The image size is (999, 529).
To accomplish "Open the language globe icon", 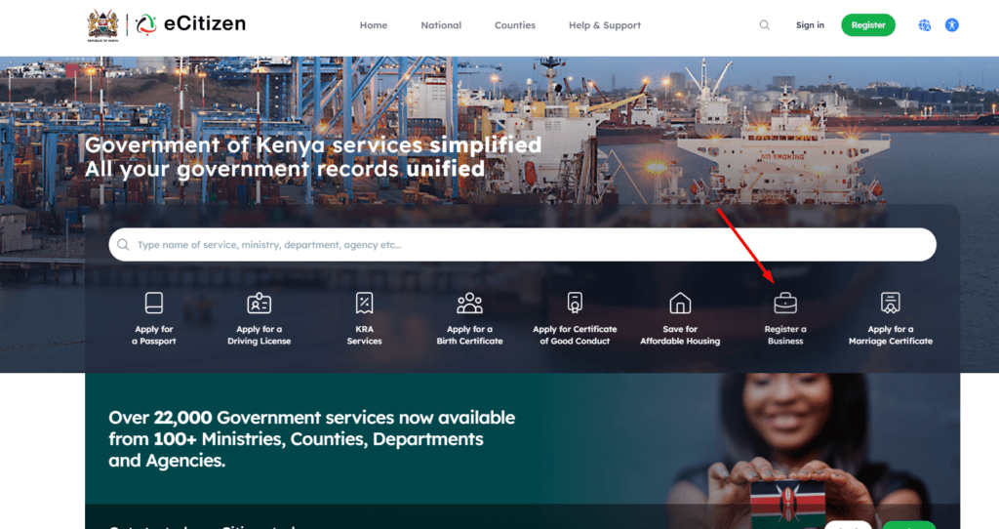I will coord(925,24).
